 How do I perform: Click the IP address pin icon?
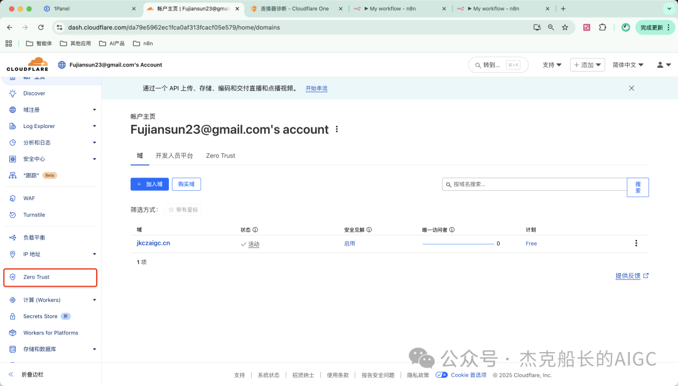tap(13, 254)
